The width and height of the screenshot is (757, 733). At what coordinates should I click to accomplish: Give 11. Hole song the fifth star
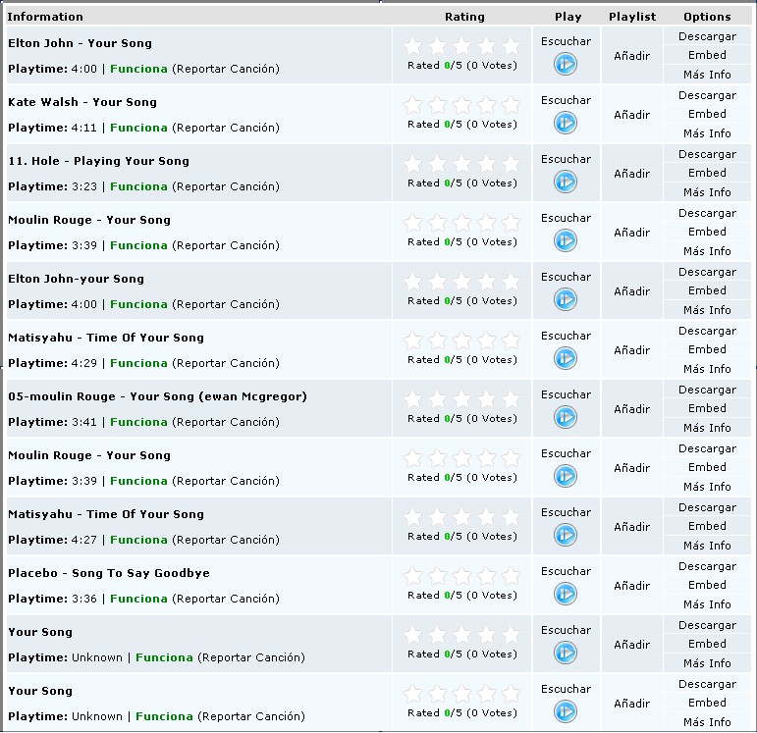click(x=511, y=164)
